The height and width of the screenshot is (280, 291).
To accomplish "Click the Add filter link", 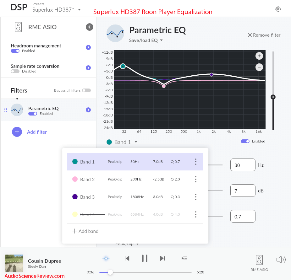I will click(37, 132).
